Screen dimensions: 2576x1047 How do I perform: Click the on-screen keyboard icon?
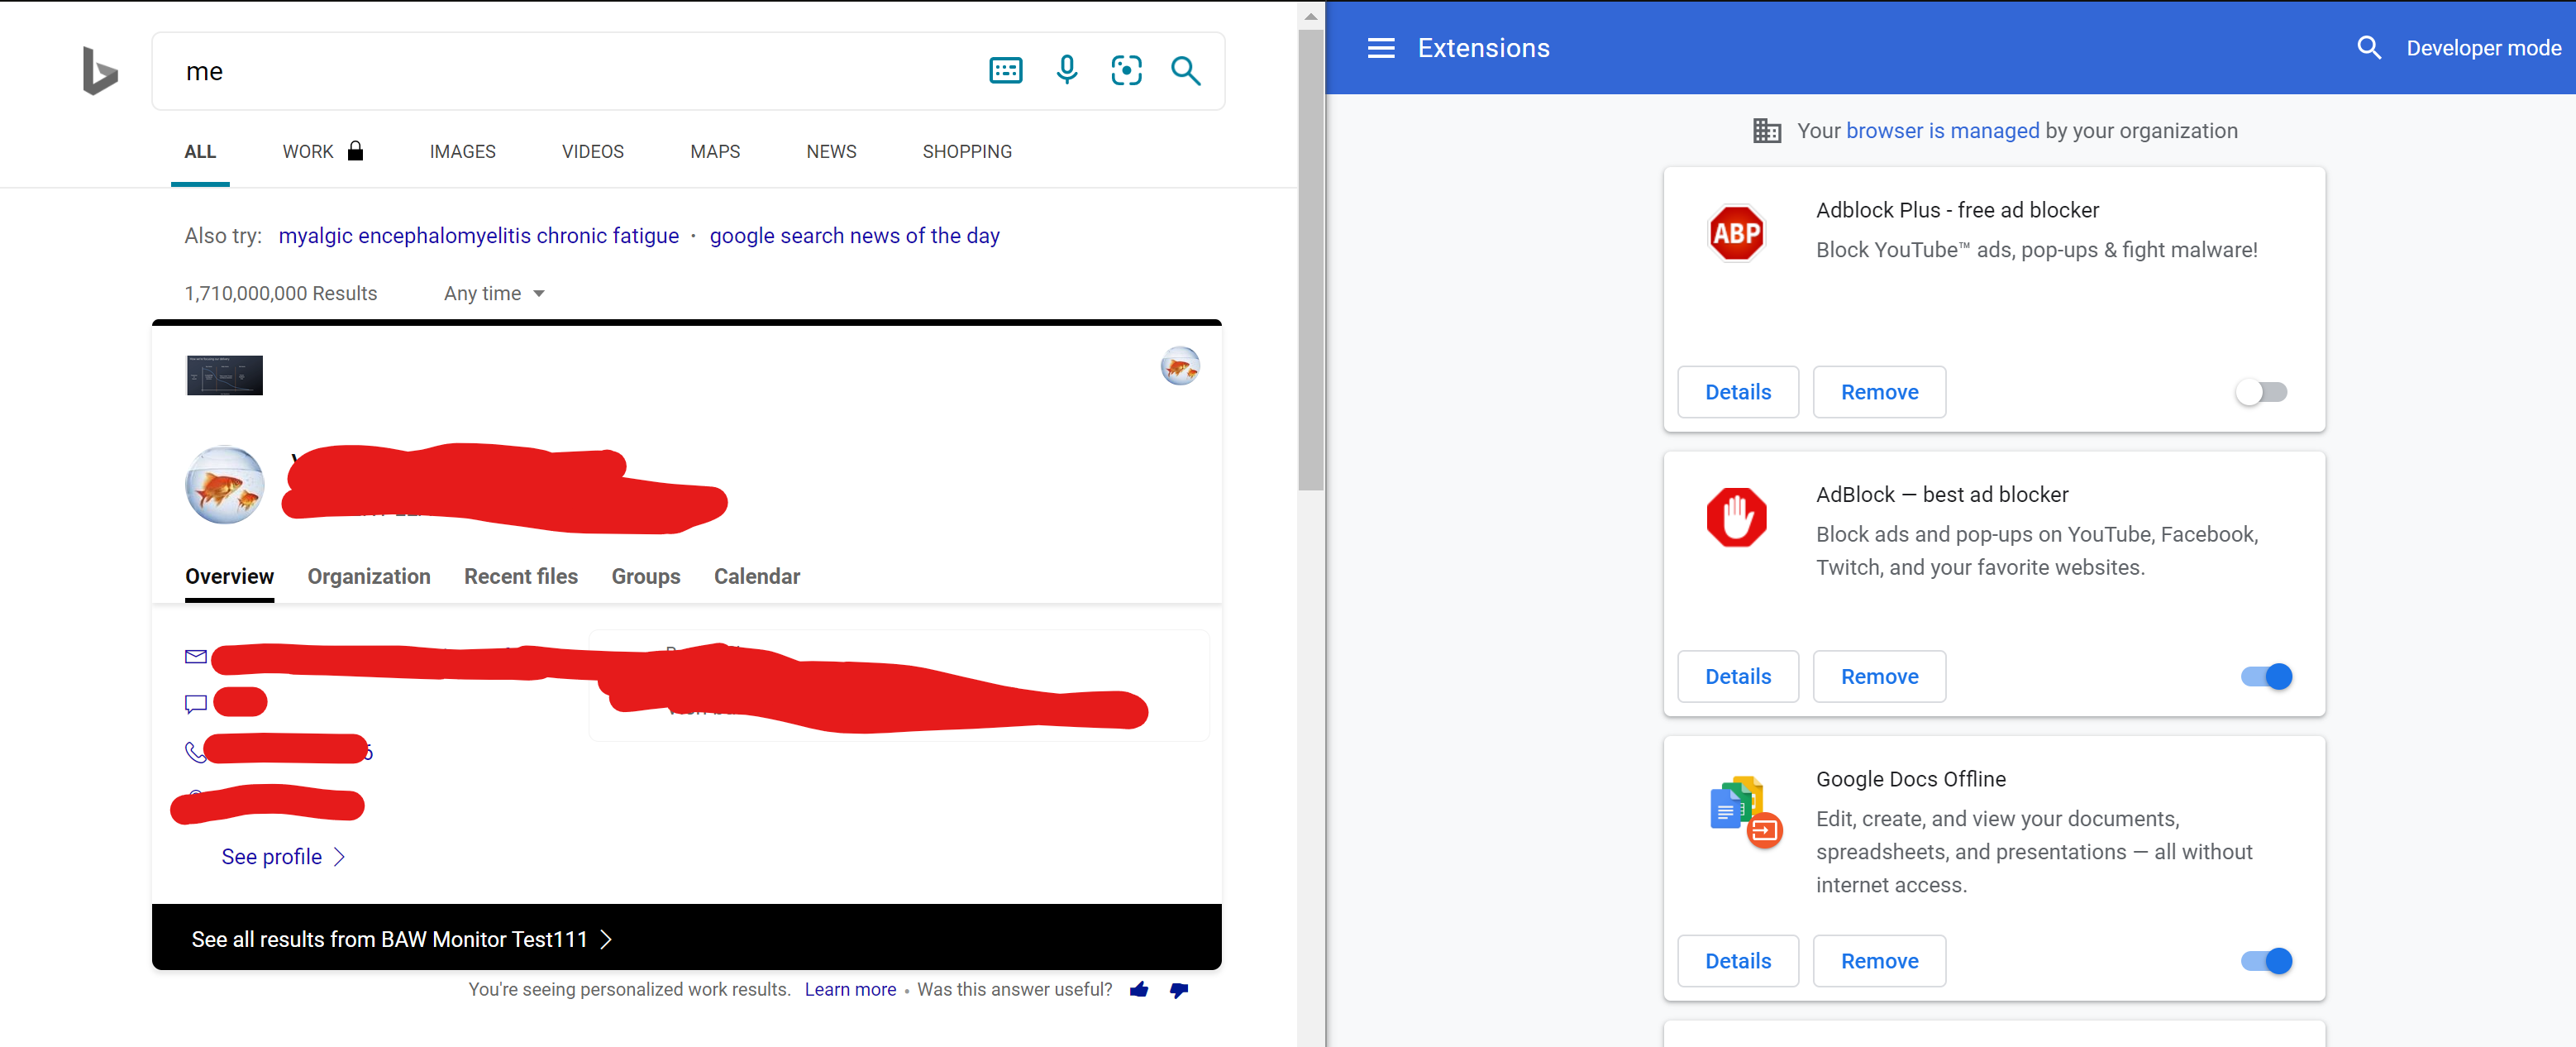click(1005, 70)
